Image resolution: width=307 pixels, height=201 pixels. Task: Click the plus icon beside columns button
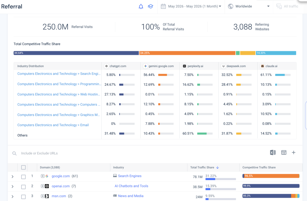(294, 152)
